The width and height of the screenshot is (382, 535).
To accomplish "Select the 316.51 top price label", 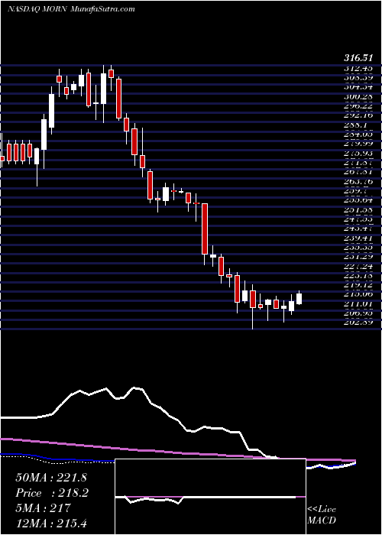I will (x=358, y=58).
